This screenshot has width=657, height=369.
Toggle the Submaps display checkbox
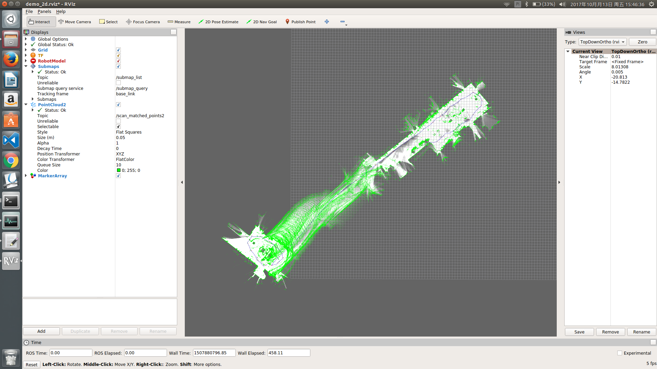118,66
